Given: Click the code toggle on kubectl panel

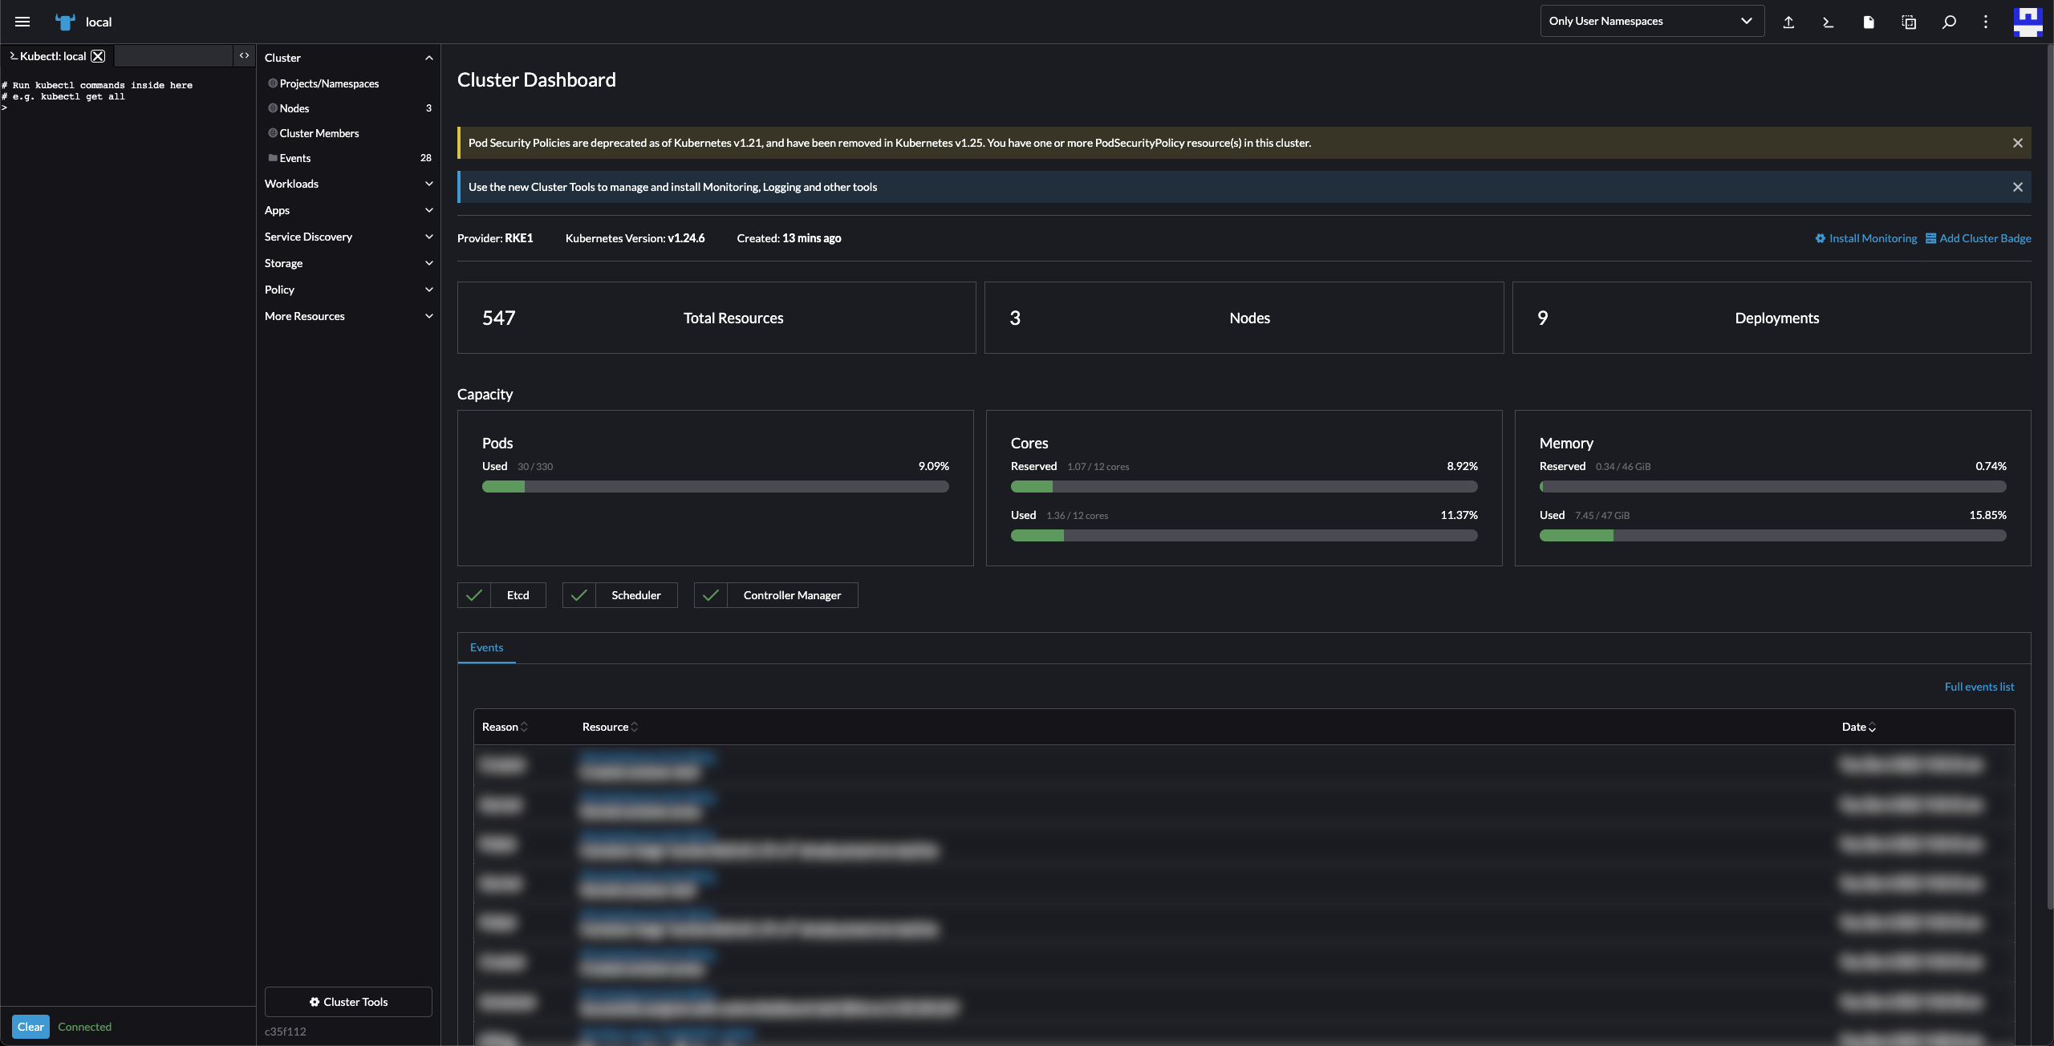Looking at the screenshot, I should point(244,55).
